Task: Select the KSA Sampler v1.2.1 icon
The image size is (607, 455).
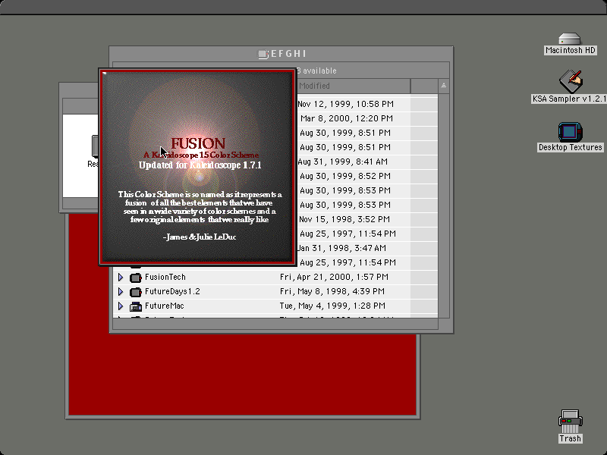Action: pyautogui.click(x=571, y=81)
